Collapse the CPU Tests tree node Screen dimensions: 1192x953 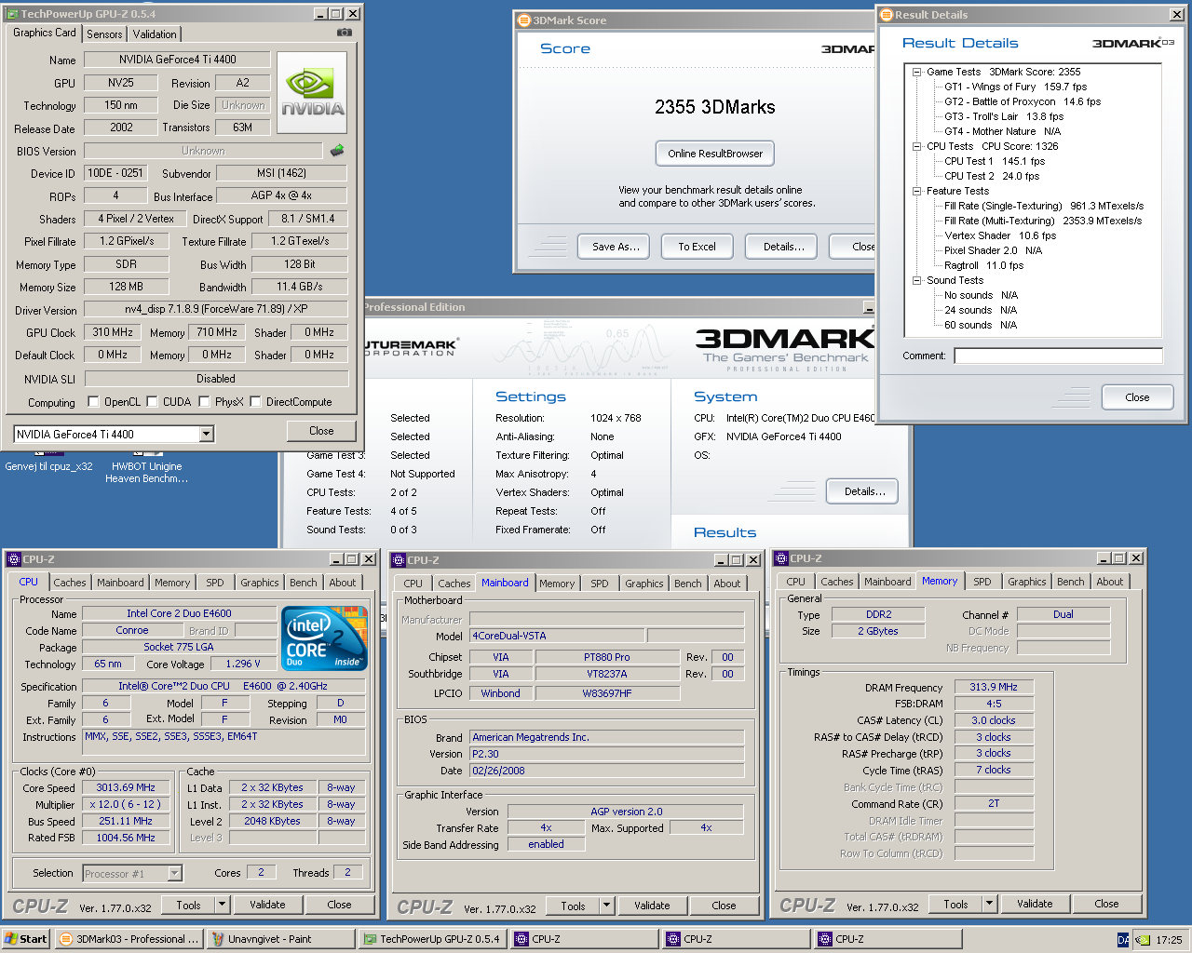click(917, 146)
